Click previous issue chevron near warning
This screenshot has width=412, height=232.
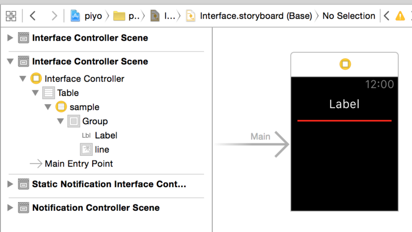[x=386, y=16]
